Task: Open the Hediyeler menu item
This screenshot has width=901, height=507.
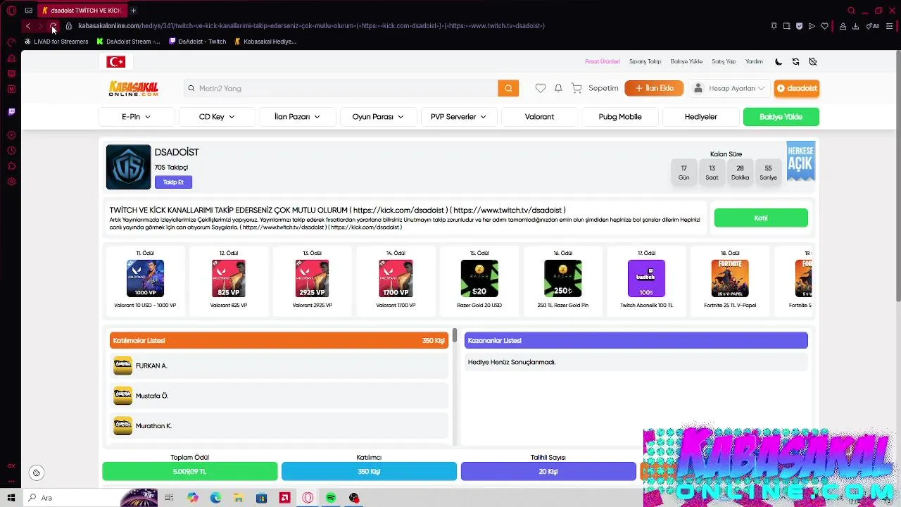Action: coord(700,117)
